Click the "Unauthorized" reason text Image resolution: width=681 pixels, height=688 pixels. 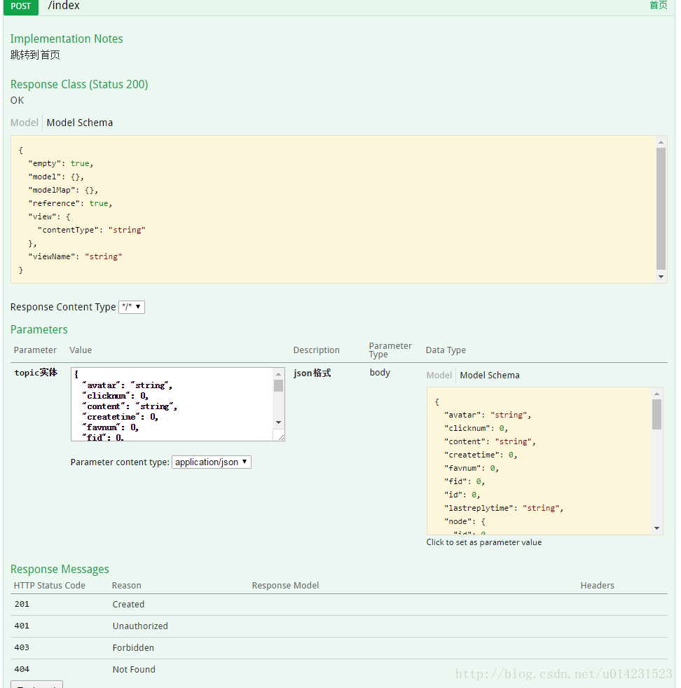[140, 626]
